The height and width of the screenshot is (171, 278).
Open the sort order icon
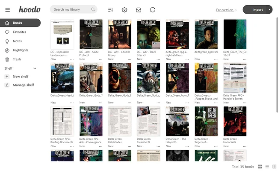110,10
